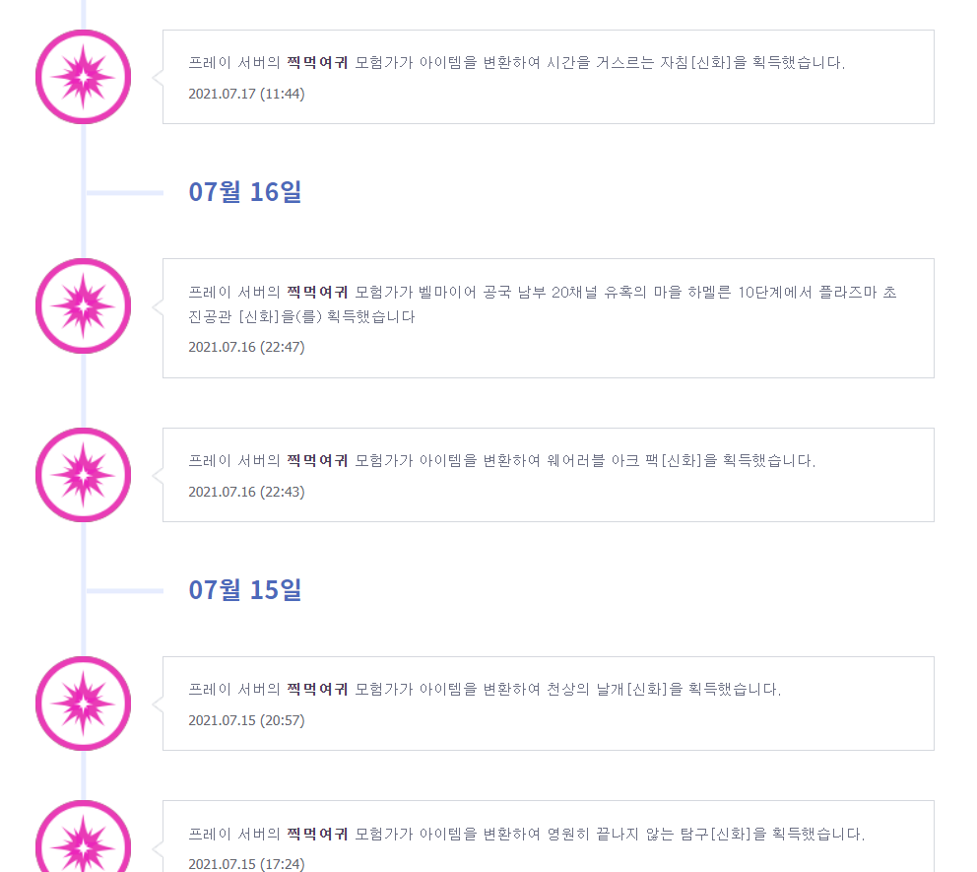The height and width of the screenshot is (872, 977).
Task: Click the star icon beside the 22:47 entry
Action: [x=83, y=306]
